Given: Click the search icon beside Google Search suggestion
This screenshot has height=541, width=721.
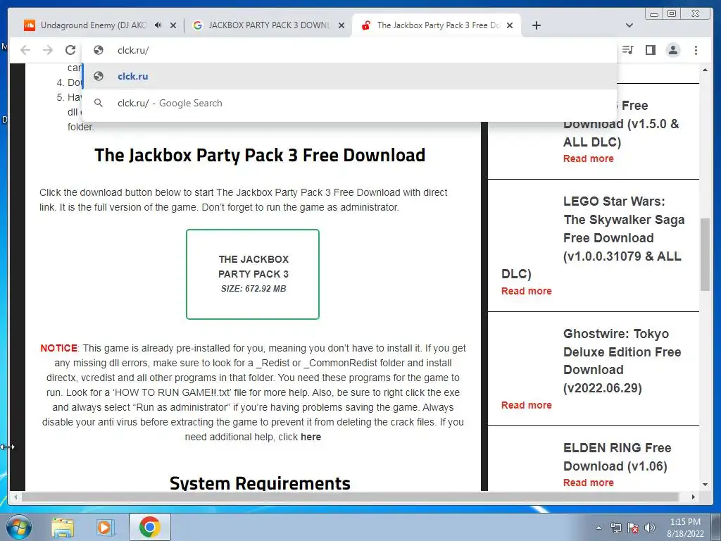Looking at the screenshot, I should (x=99, y=103).
